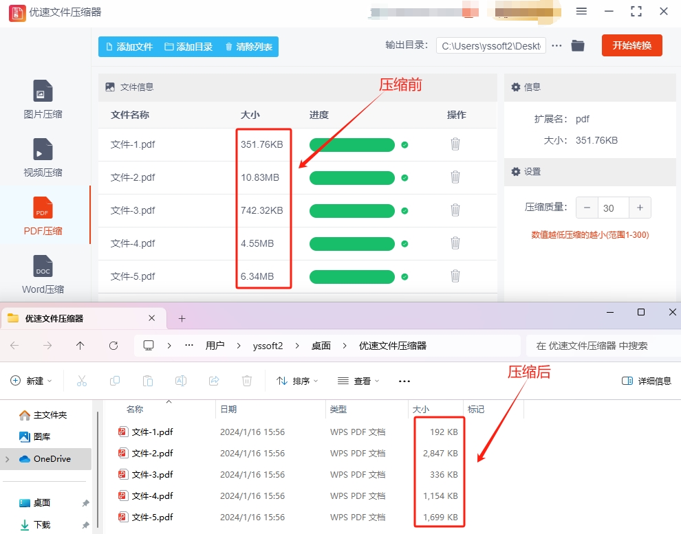Expand the hidden breadcrumb path ellipsis
The height and width of the screenshot is (534, 681).
(189, 345)
